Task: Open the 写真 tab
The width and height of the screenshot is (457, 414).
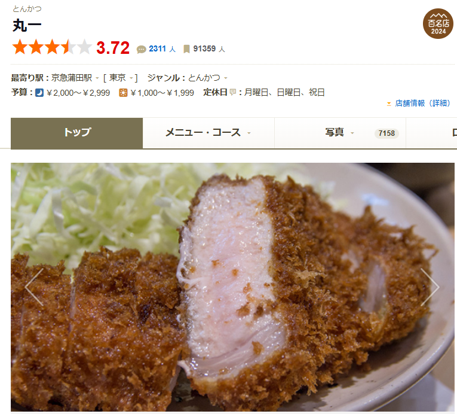Action: point(340,133)
